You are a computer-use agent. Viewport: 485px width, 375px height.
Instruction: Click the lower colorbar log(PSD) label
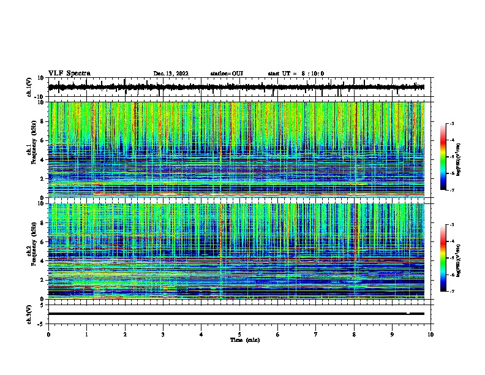click(458, 260)
